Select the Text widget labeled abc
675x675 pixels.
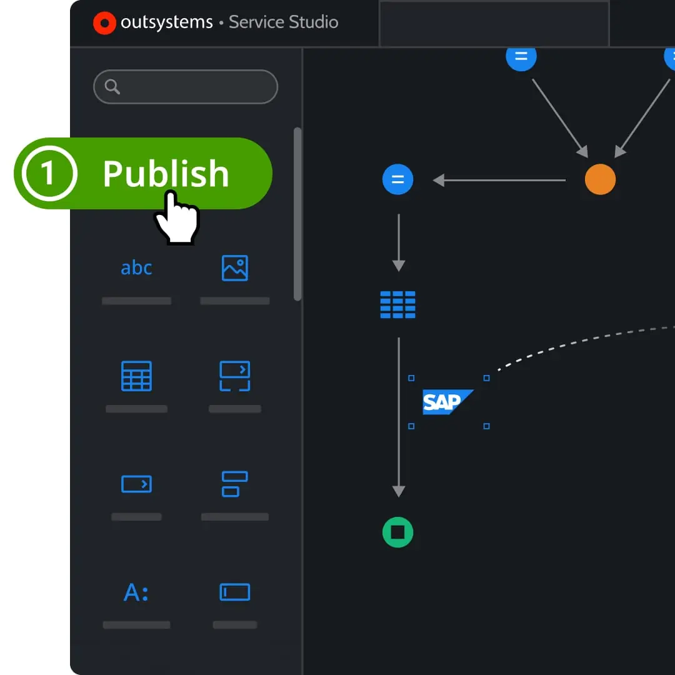click(x=136, y=267)
